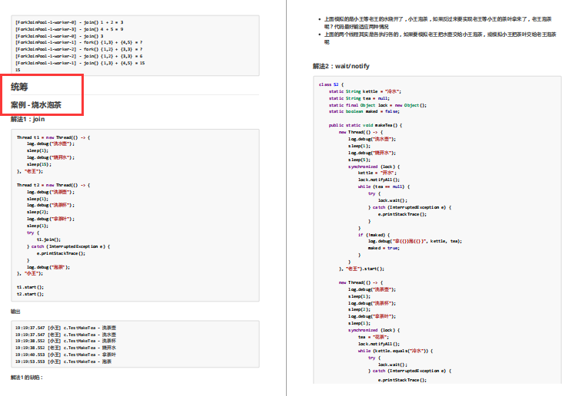Click output line "fork() {1,2} + {3,3} = ?"
This screenshot has height=396, width=575.
tap(78, 49)
